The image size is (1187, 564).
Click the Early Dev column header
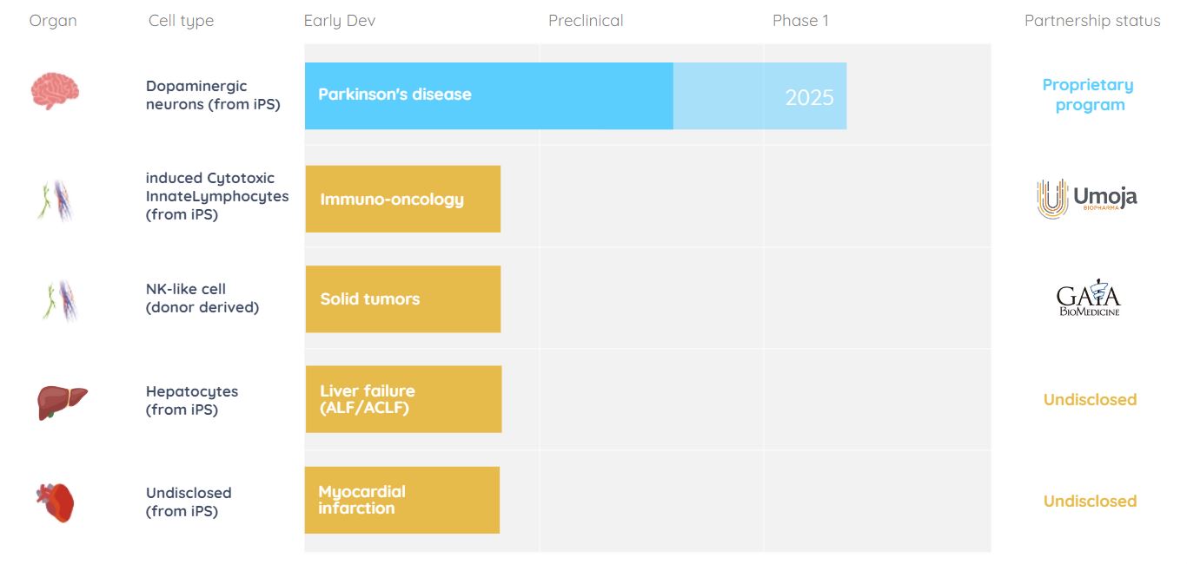[340, 21]
